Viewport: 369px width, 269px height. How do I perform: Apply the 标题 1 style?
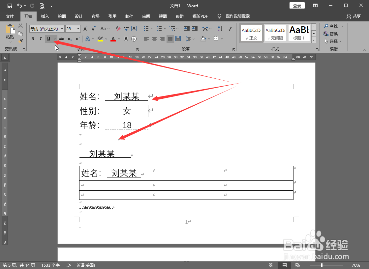(x=299, y=33)
